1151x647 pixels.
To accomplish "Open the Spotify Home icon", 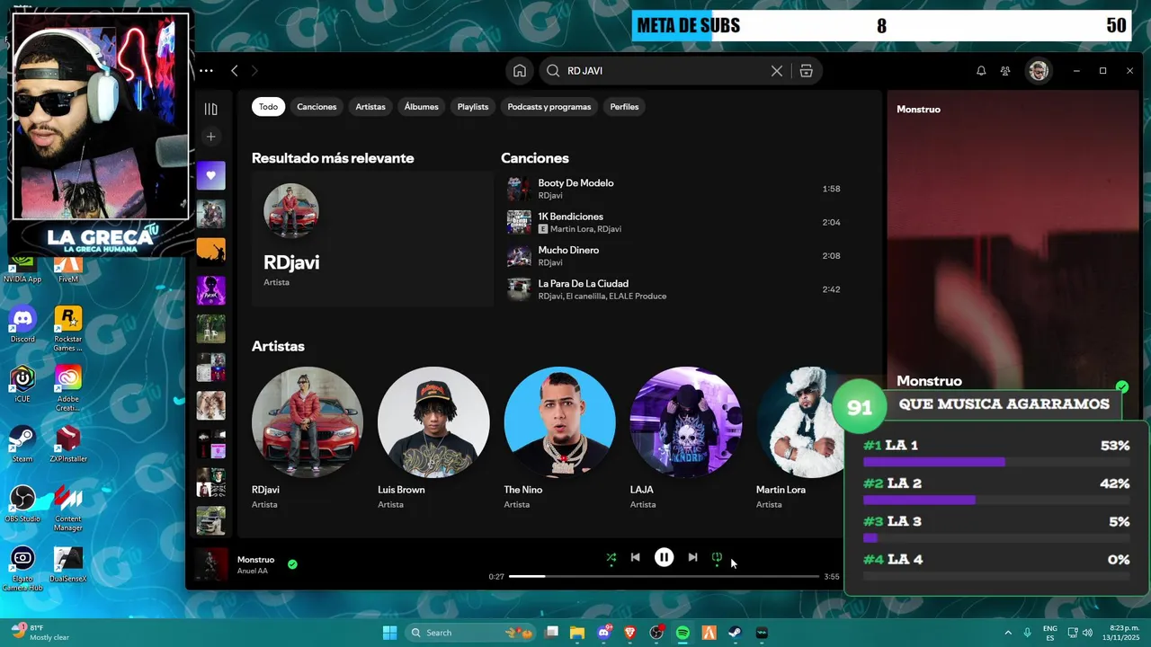I will (520, 70).
